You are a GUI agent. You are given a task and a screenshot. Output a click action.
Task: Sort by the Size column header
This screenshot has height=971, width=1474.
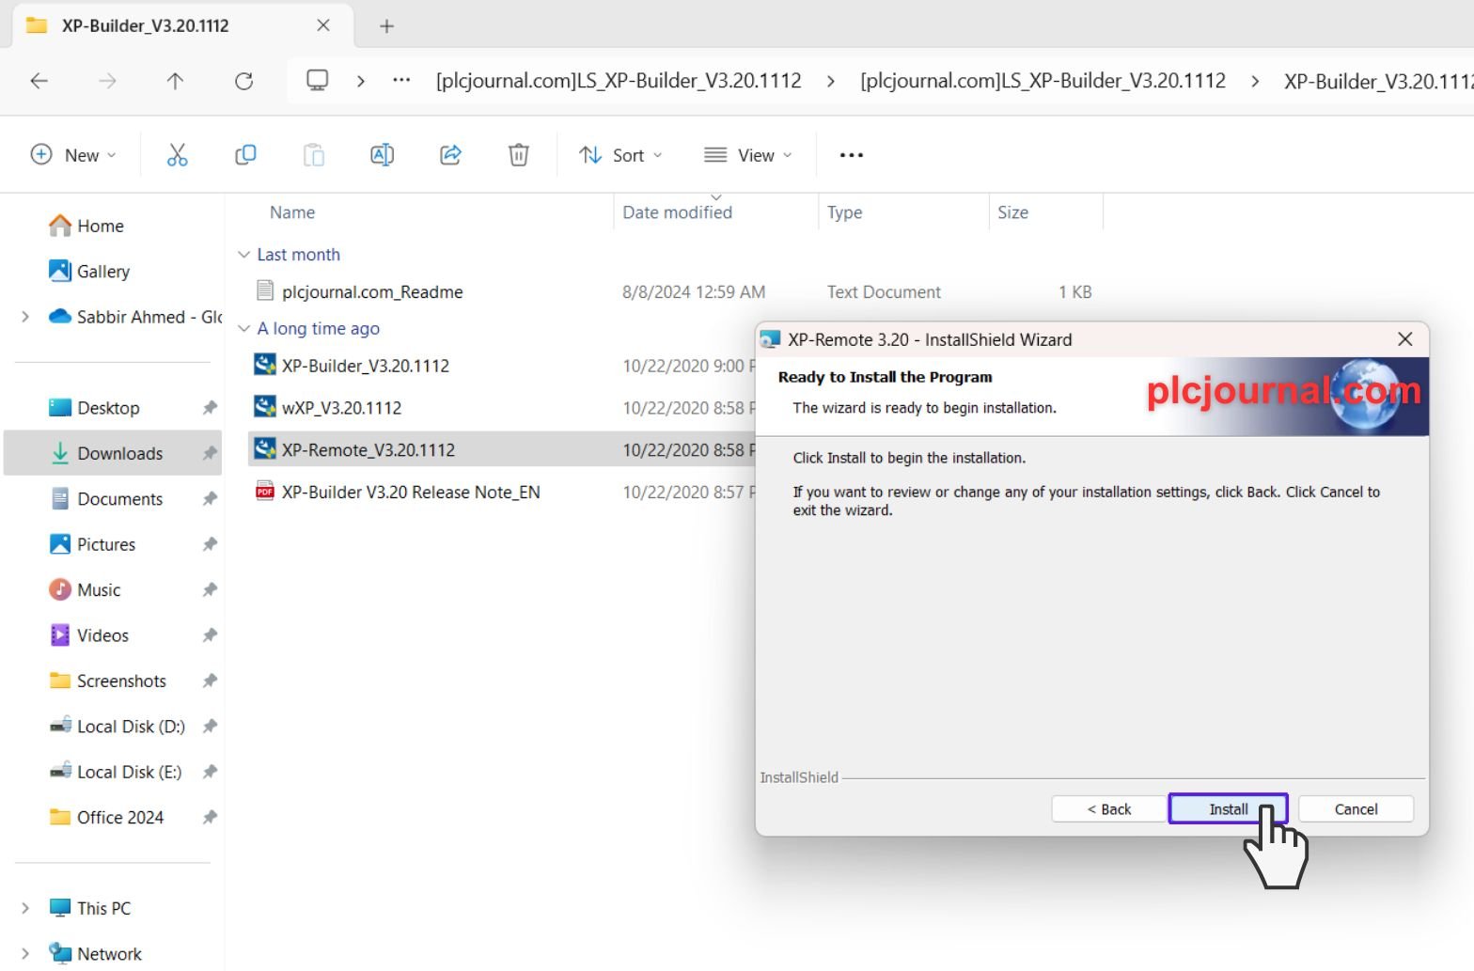tap(1012, 212)
